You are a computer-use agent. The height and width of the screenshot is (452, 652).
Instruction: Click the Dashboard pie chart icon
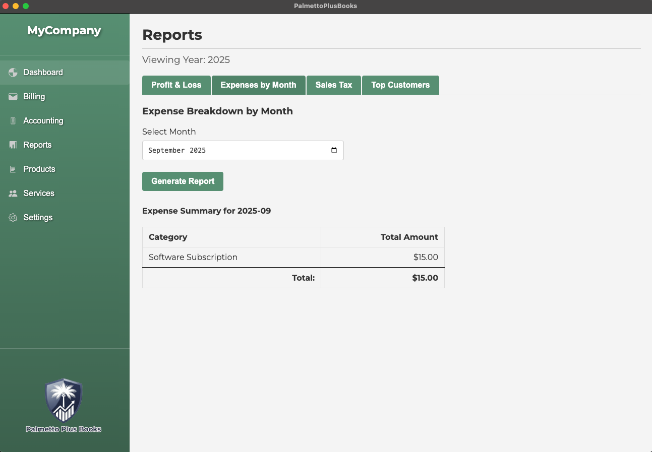pos(13,73)
